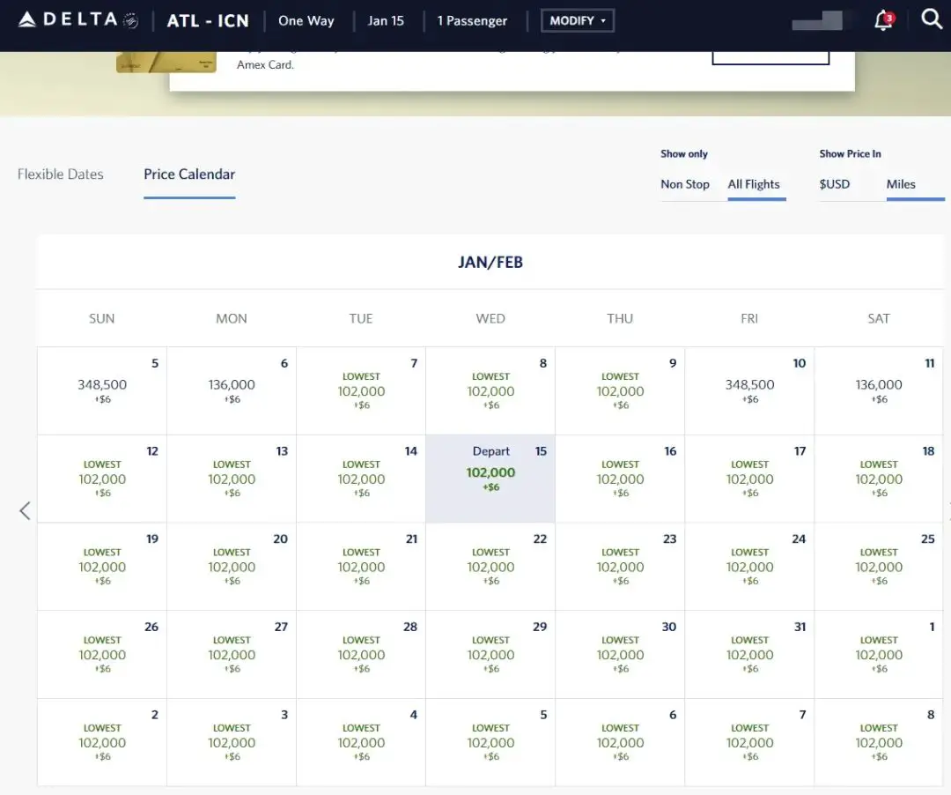Image resolution: width=951 pixels, height=795 pixels.
Task: Click ATL - ICN route in header
Action: point(208,21)
